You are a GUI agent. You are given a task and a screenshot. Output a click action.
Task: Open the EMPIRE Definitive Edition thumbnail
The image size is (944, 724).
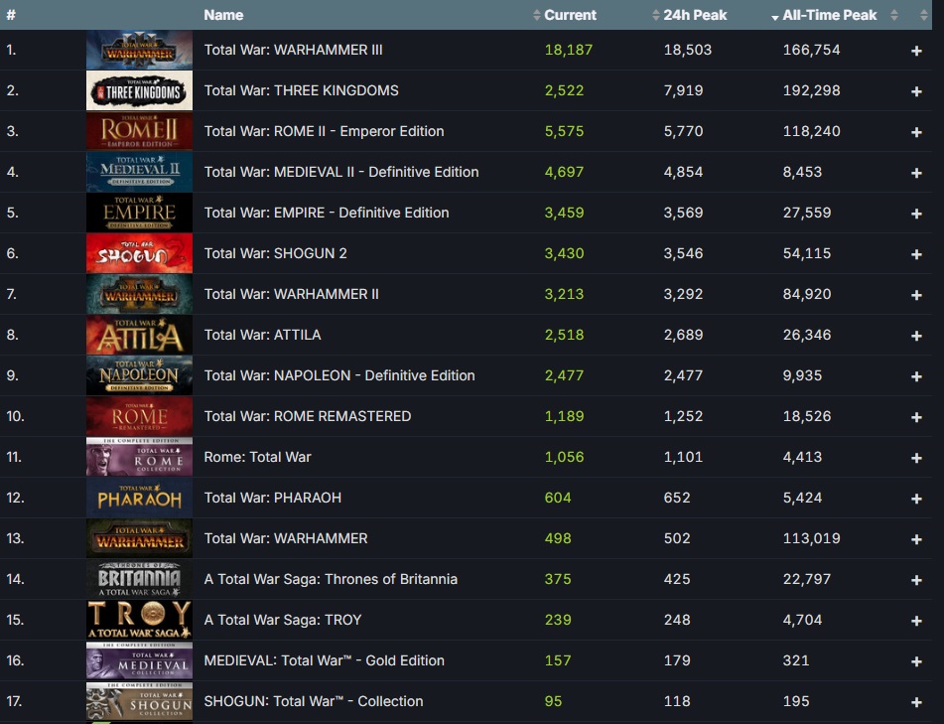(x=139, y=213)
